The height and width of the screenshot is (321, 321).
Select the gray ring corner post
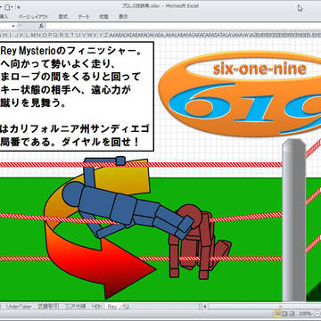[293, 220]
